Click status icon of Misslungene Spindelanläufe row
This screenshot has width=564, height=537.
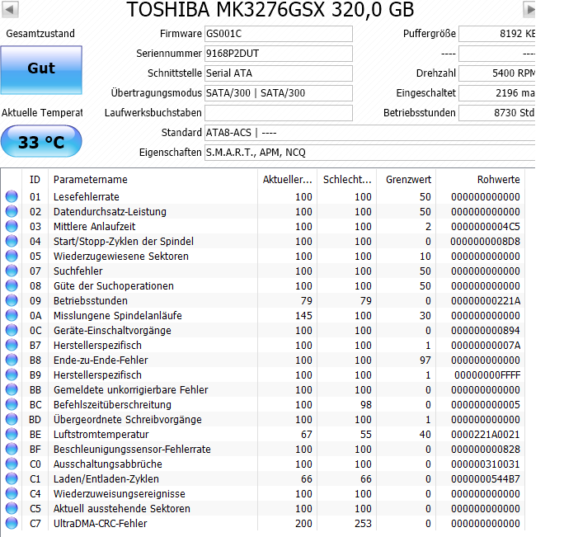[12, 315]
